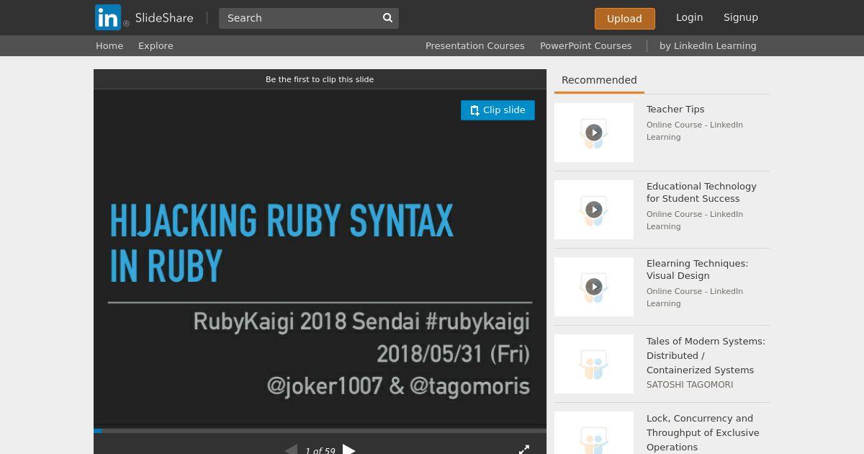
Task: Open Tales of Modern Systems title link
Action: pos(706,355)
